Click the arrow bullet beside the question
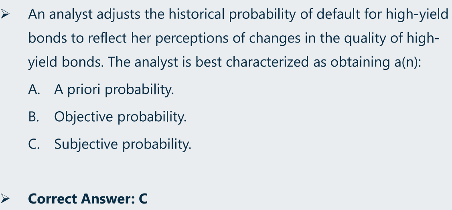 pyautogui.click(x=5, y=14)
